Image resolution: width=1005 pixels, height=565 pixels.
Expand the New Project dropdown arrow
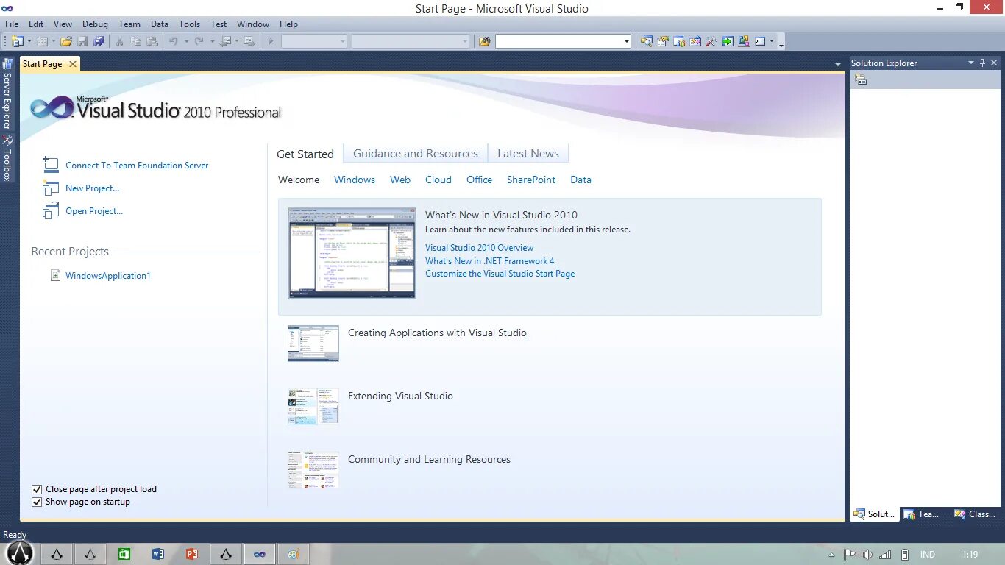(x=29, y=41)
